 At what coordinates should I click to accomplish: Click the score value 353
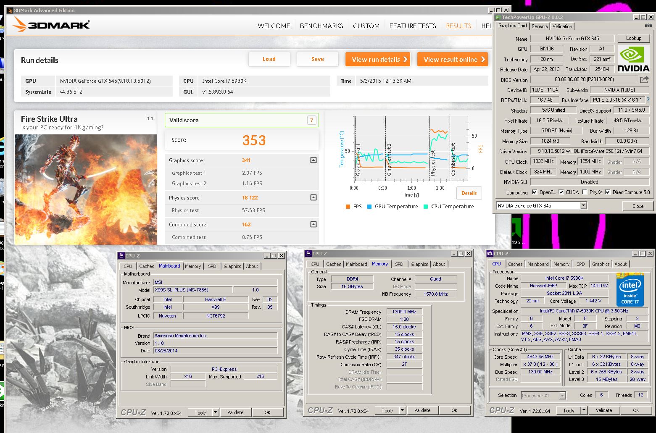(254, 140)
